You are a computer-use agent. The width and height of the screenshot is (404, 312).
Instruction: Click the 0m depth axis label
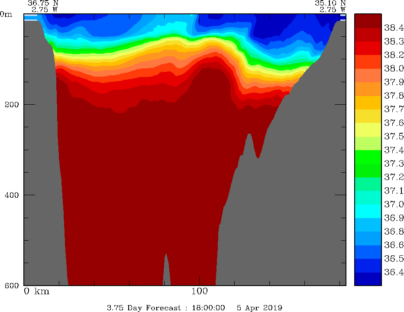pyautogui.click(x=6, y=14)
